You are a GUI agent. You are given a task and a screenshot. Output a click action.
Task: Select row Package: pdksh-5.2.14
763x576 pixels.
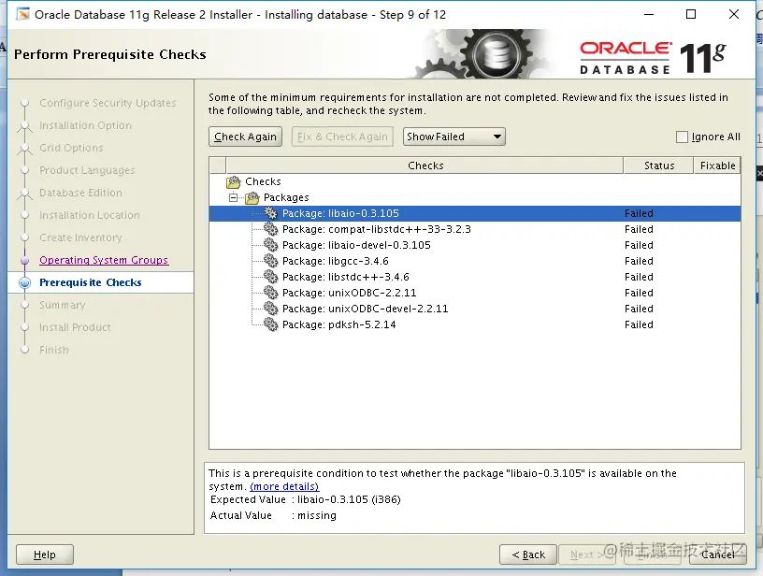coord(475,324)
